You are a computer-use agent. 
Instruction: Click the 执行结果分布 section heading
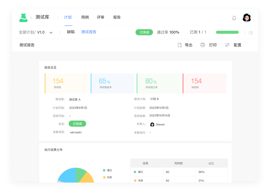(x=53, y=150)
